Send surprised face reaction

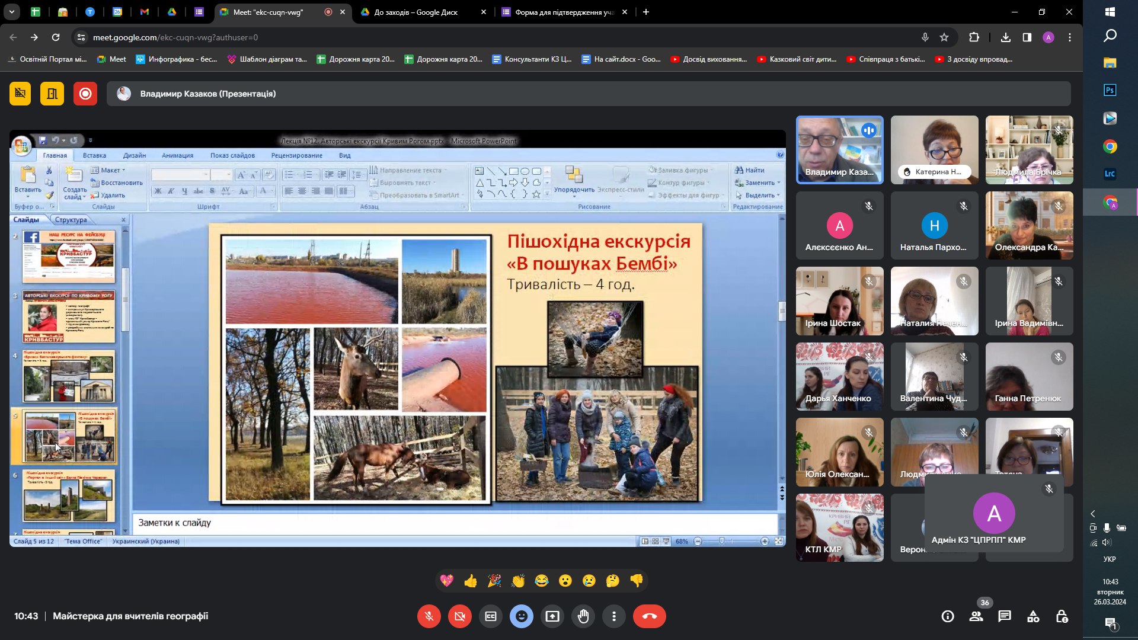point(565,581)
